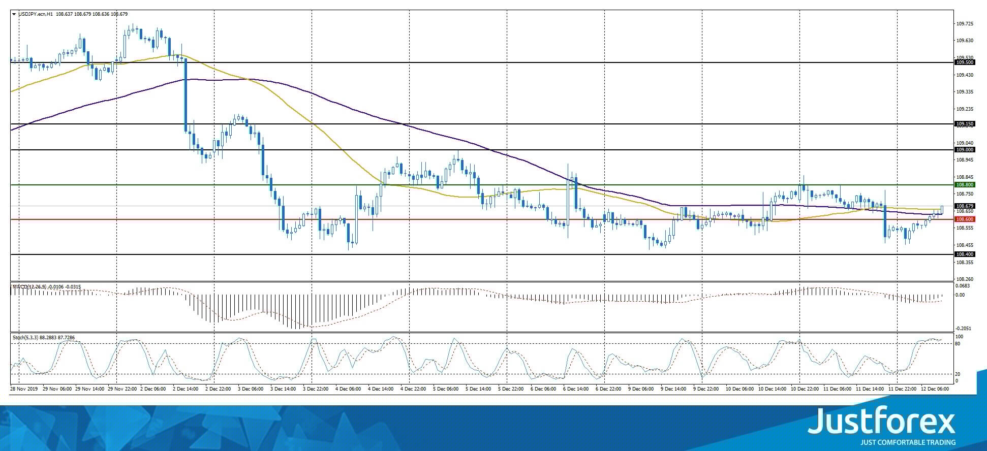This screenshot has width=987, height=451.
Task: Click the USDJPY.ecn,H1 chart title text
Action: click(x=36, y=14)
